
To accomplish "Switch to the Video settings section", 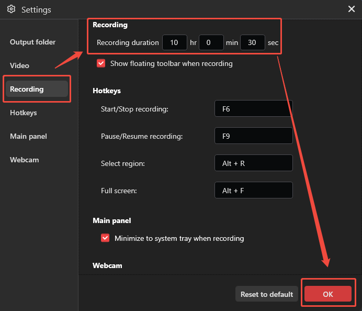I will [x=19, y=65].
